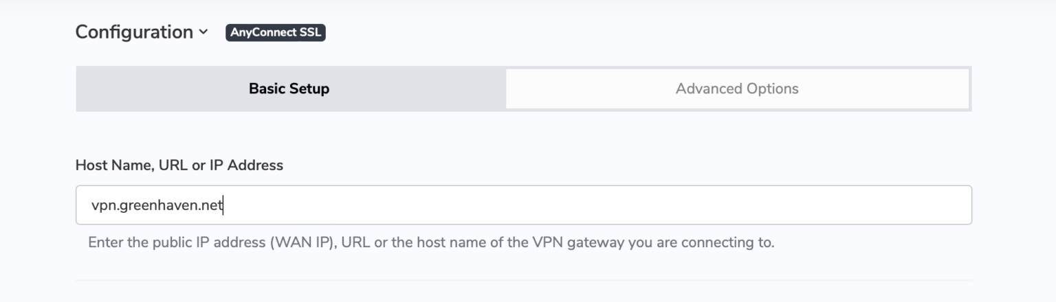The image size is (1056, 302).
Task: Click the 'Advanced Options' grey label text
Action: click(x=737, y=89)
